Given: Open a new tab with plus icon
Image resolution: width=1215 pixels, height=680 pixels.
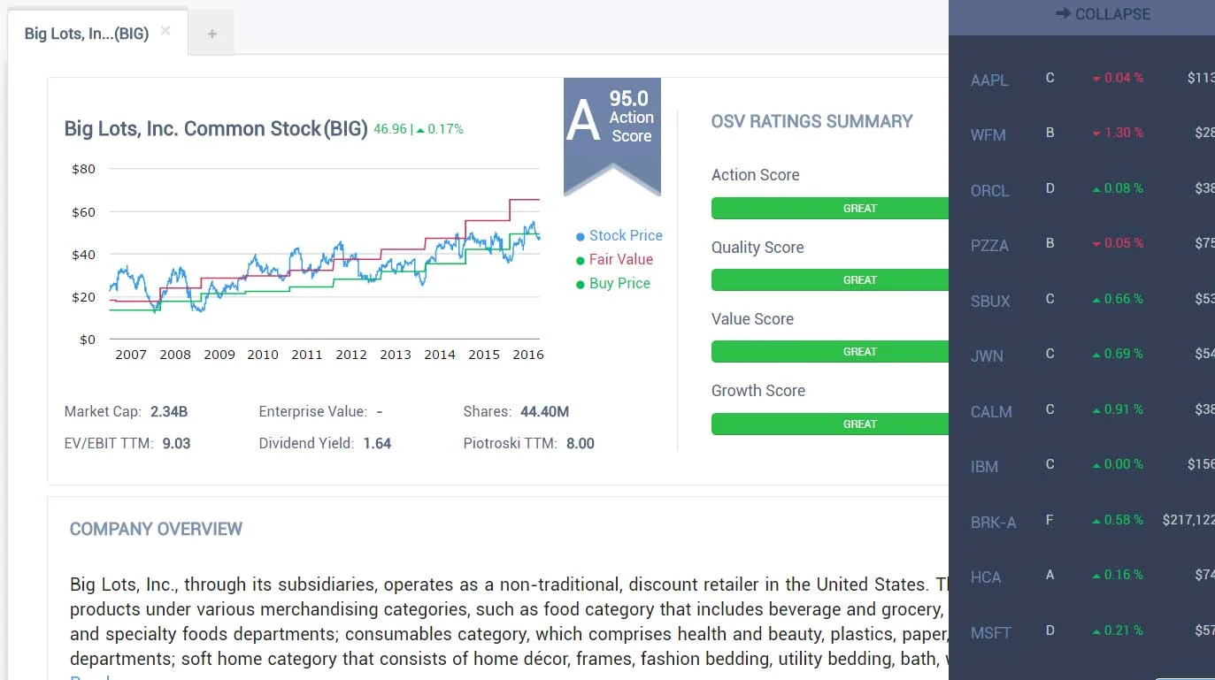Looking at the screenshot, I should coord(211,34).
